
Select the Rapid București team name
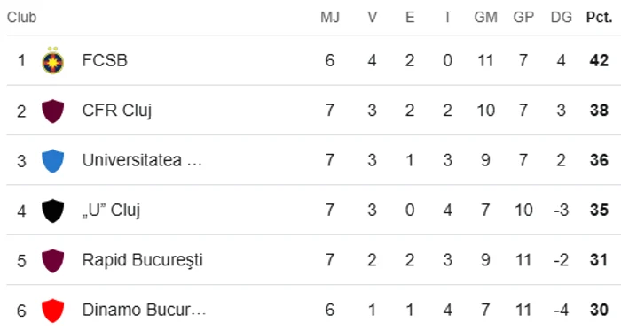143,260
